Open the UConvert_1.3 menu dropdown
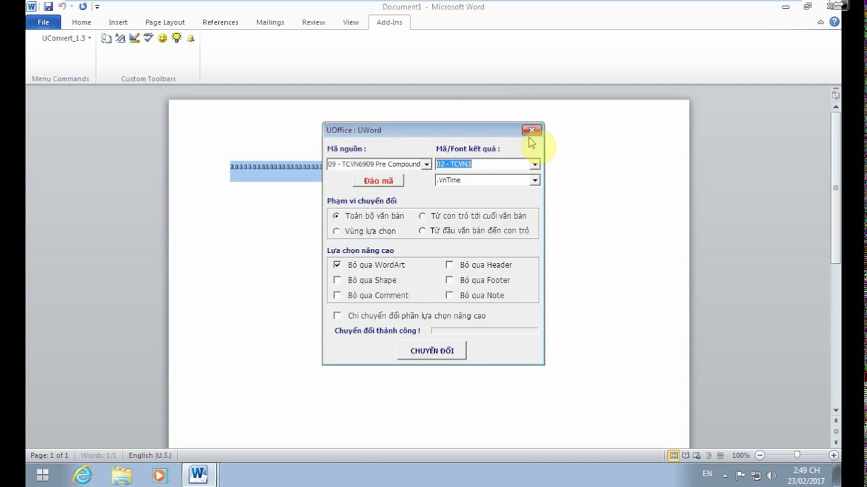The height and width of the screenshot is (487, 867). click(66, 39)
